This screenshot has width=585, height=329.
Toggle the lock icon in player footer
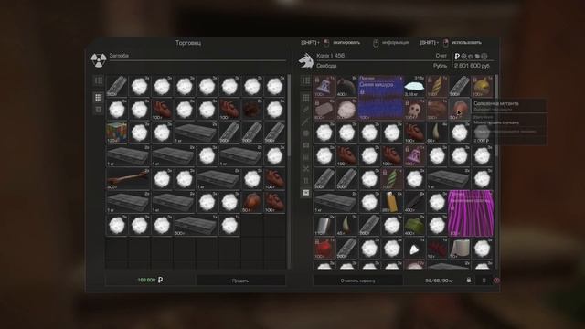[469, 281]
